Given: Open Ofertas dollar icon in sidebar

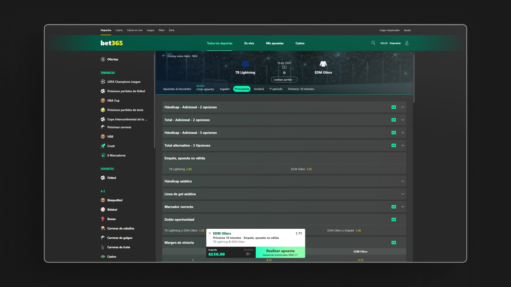Looking at the screenshot, I should pyautogui.click(x=103, y=59).
